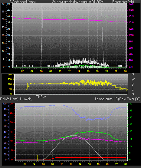Click hour tick 04 on temperature graph
This screenshot has height=168, width=141.
(34, 164)
